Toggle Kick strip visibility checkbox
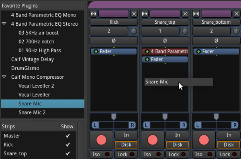Image resolution: width=241 pixels, height=159 pixels. [x=67, y=145]
